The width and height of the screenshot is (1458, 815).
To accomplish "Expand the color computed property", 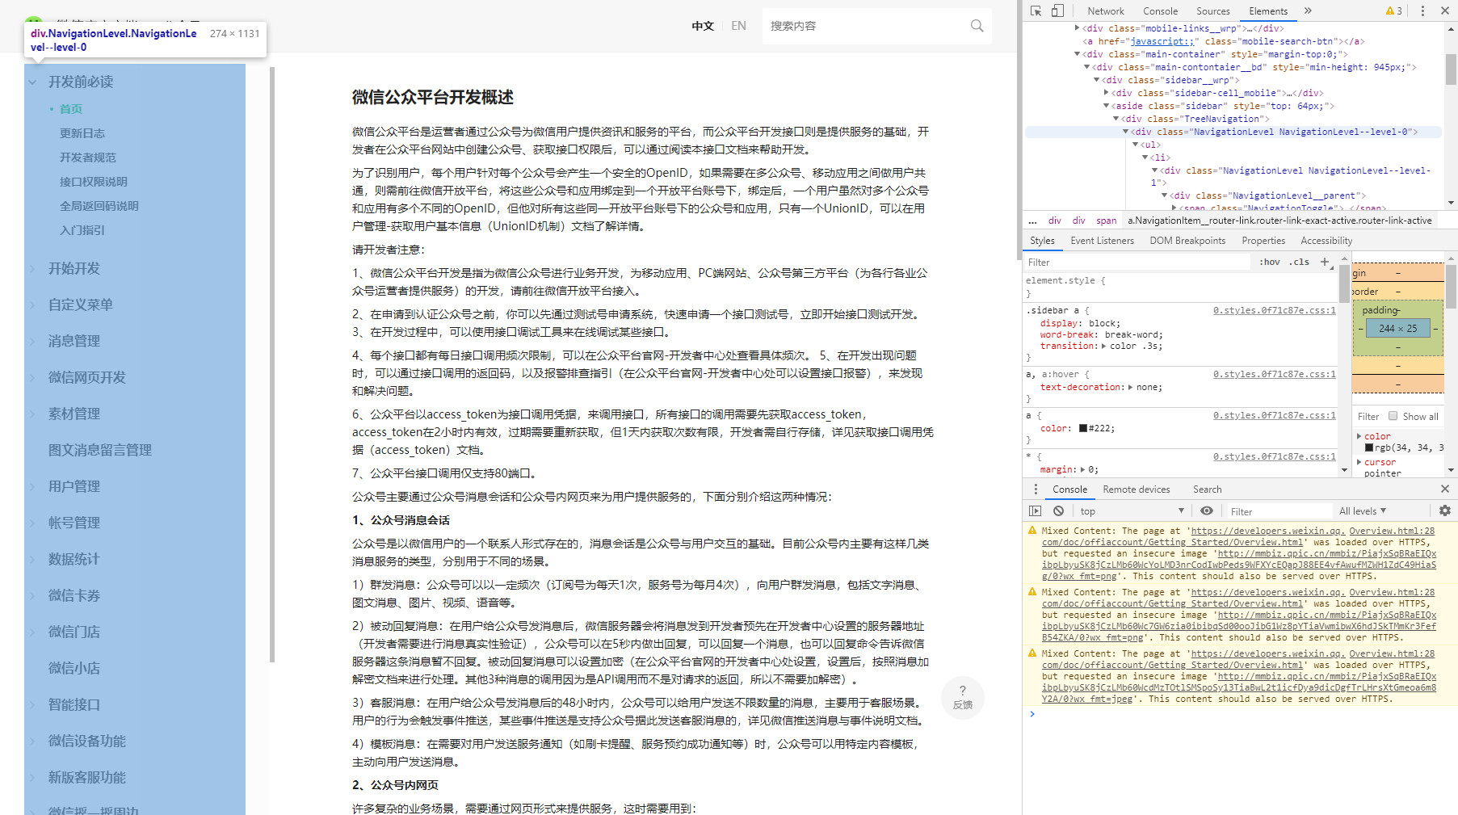I will coord(1359,436).
